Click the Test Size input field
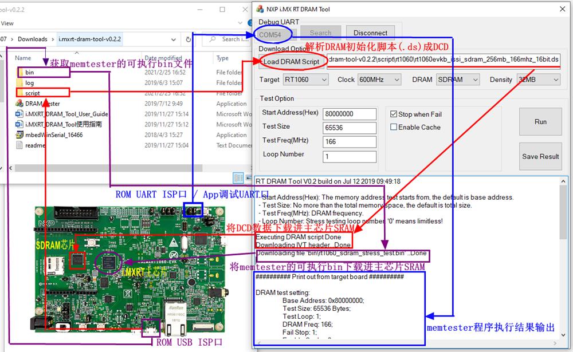The image size is (573, 352). 350,128
